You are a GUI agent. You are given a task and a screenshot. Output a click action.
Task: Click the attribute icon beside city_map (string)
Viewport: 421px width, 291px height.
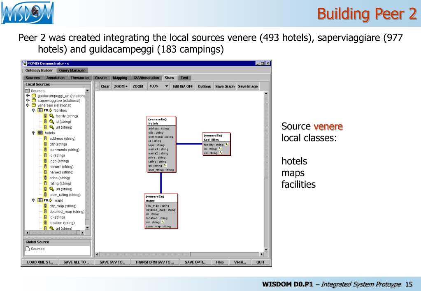click(45, 206)
